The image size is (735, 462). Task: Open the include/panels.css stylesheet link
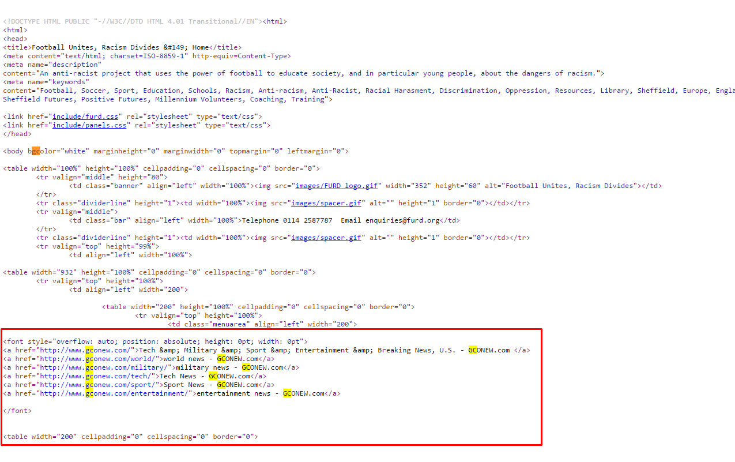pos(89,125)
